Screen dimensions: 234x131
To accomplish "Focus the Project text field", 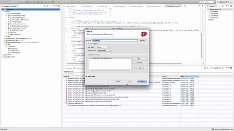I will 114,40.
